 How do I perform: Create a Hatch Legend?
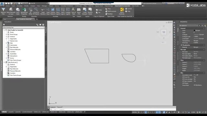[63, 11]
